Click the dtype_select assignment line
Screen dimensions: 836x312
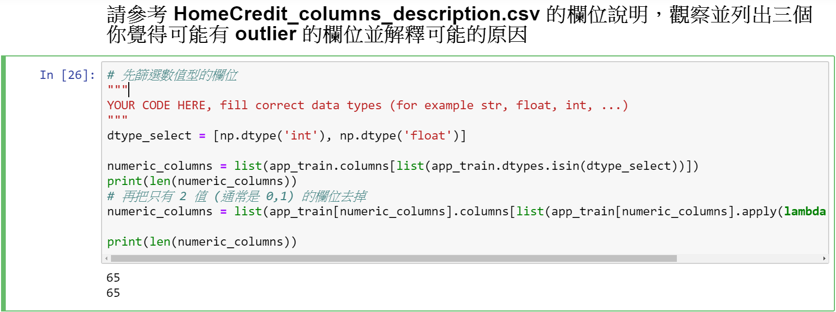point(286,136)
